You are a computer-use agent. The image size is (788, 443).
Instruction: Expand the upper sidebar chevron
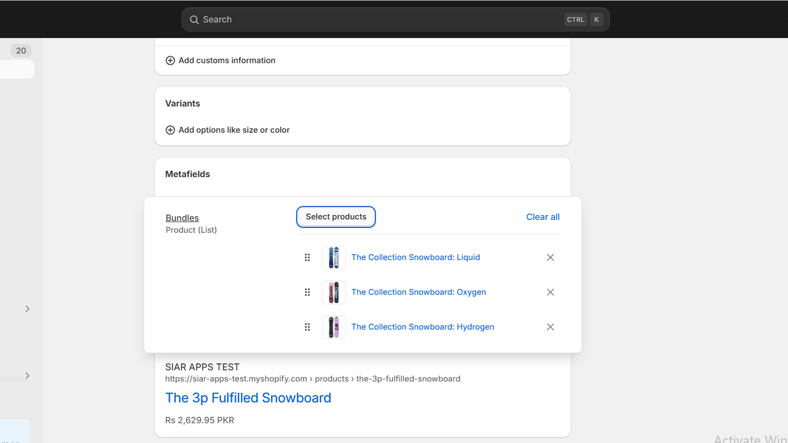pos(28,309)
